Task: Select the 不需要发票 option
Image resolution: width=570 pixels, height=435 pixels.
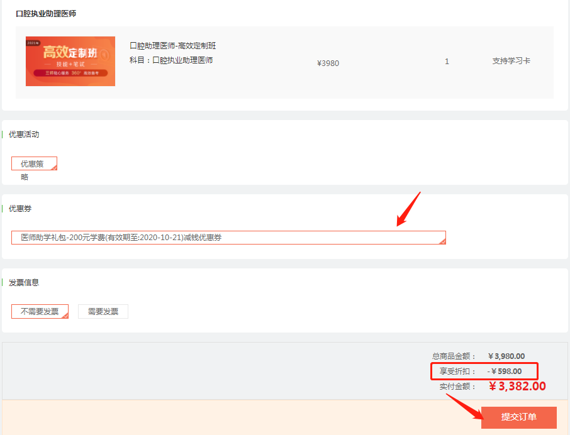Action: 40,312
